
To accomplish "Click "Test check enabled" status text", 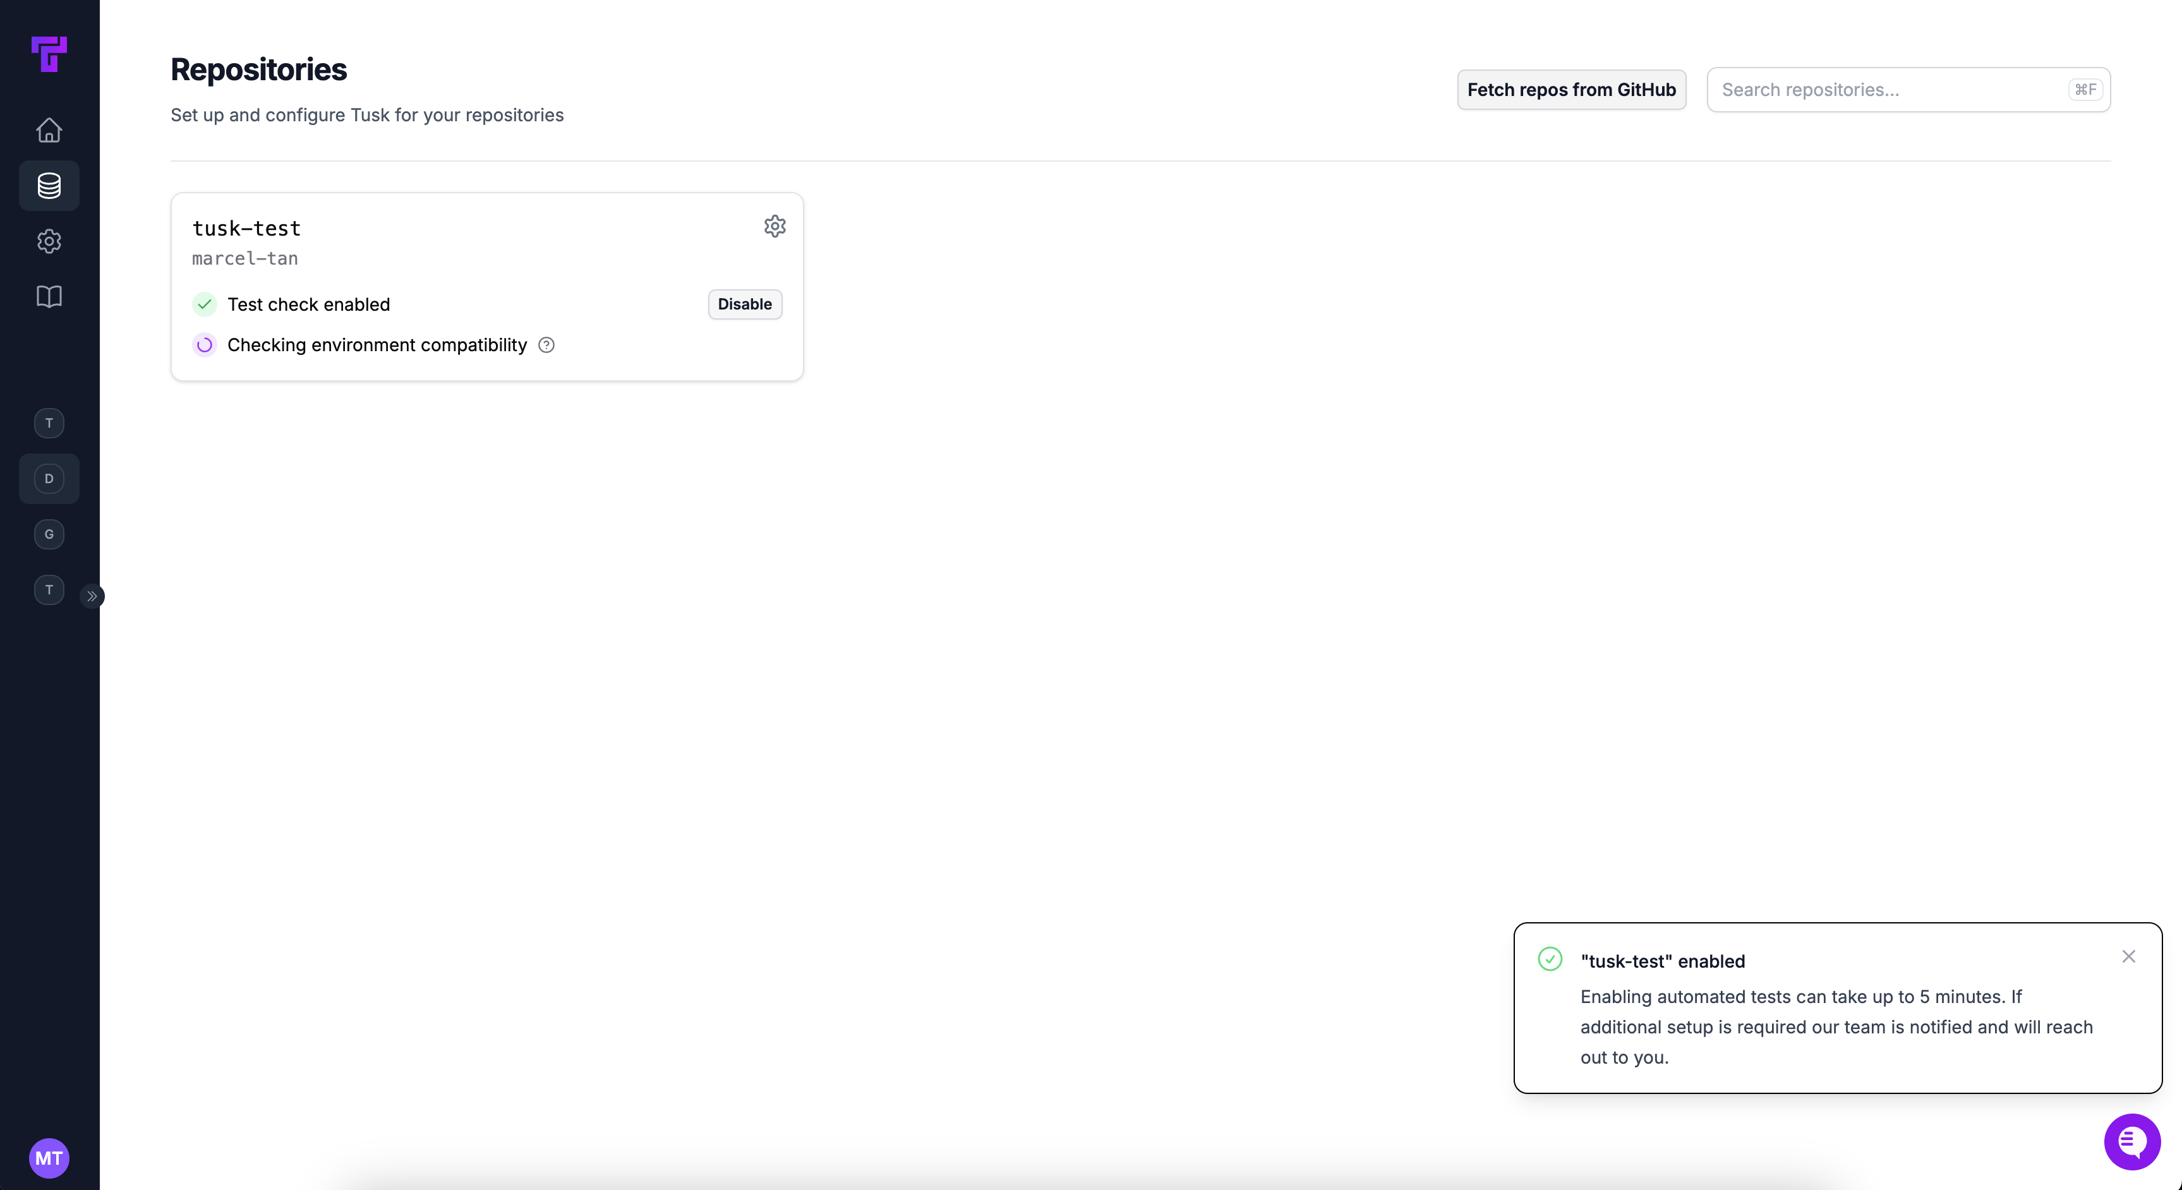I will 308,304.
